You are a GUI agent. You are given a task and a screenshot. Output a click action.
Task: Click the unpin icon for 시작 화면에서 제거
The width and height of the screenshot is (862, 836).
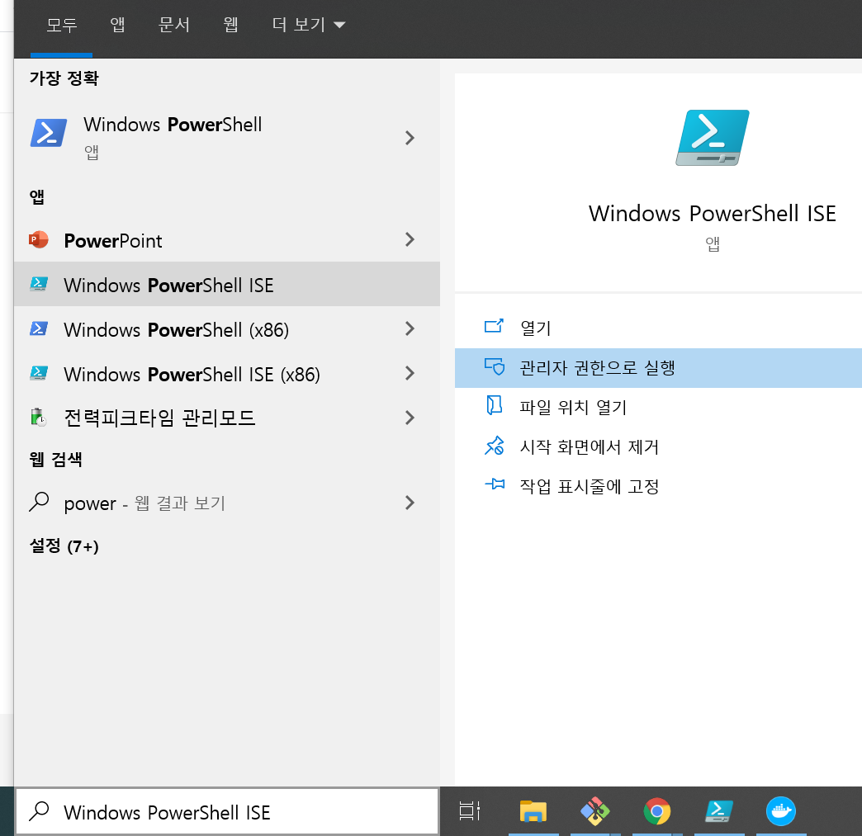tap(495, 446)
